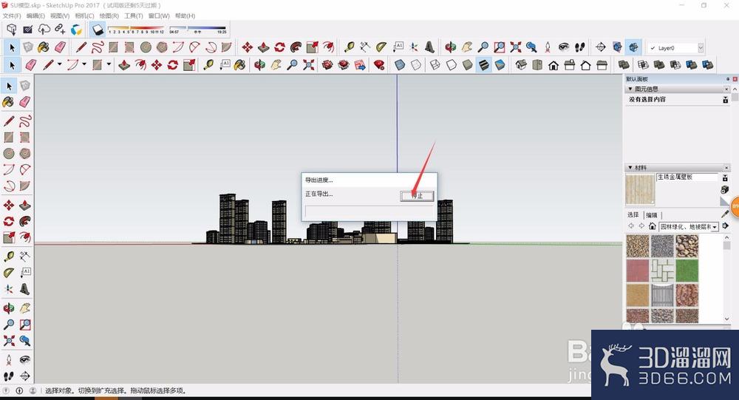Select Axes tool in left vertical toolbar

point(9,288)
